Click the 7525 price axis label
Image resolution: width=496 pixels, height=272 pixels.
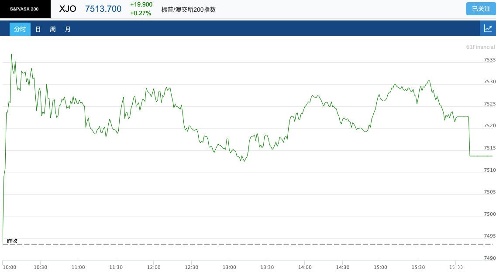point(490,104)
